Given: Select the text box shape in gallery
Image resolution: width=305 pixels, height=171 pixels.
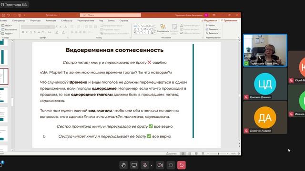Looking at the screenshot, I should point(135,26).
